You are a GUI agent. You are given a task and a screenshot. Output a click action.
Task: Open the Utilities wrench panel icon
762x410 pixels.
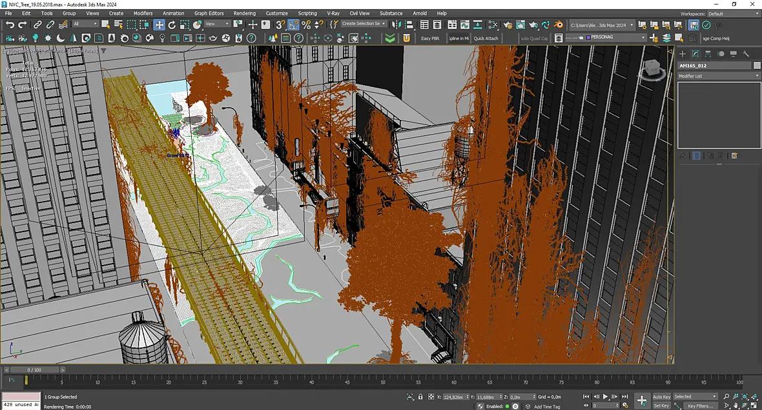746,54
